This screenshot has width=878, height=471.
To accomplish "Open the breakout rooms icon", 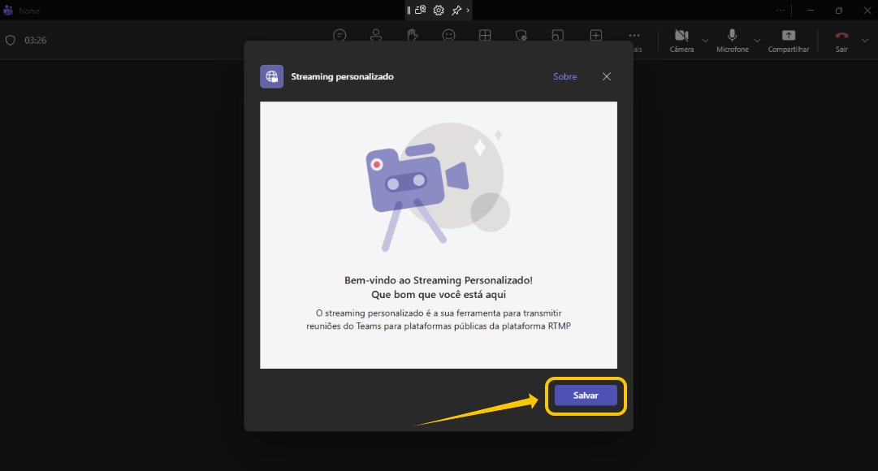I will click(557, 35).
